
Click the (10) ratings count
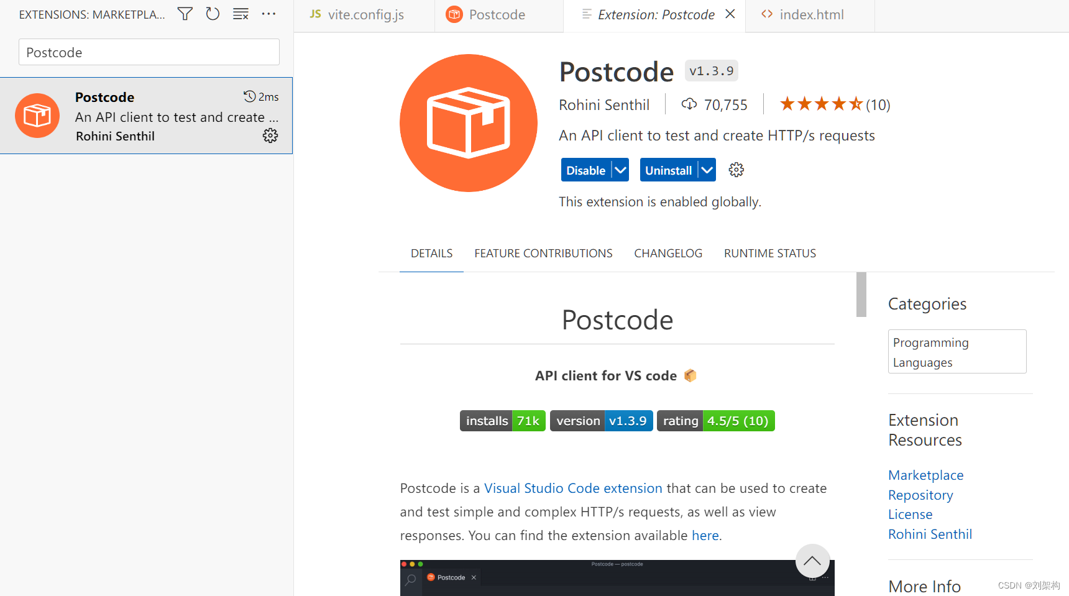[x=878, y=105]
